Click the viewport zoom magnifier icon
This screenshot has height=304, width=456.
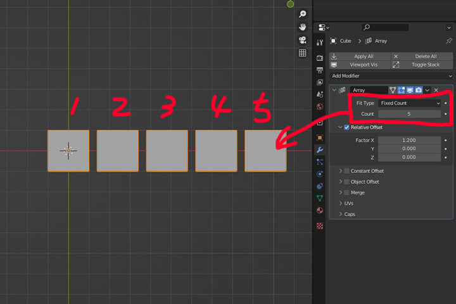click(303, 14)
